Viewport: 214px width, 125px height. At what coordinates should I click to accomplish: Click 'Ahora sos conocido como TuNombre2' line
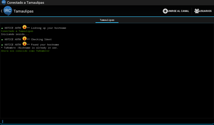[25, 51]
